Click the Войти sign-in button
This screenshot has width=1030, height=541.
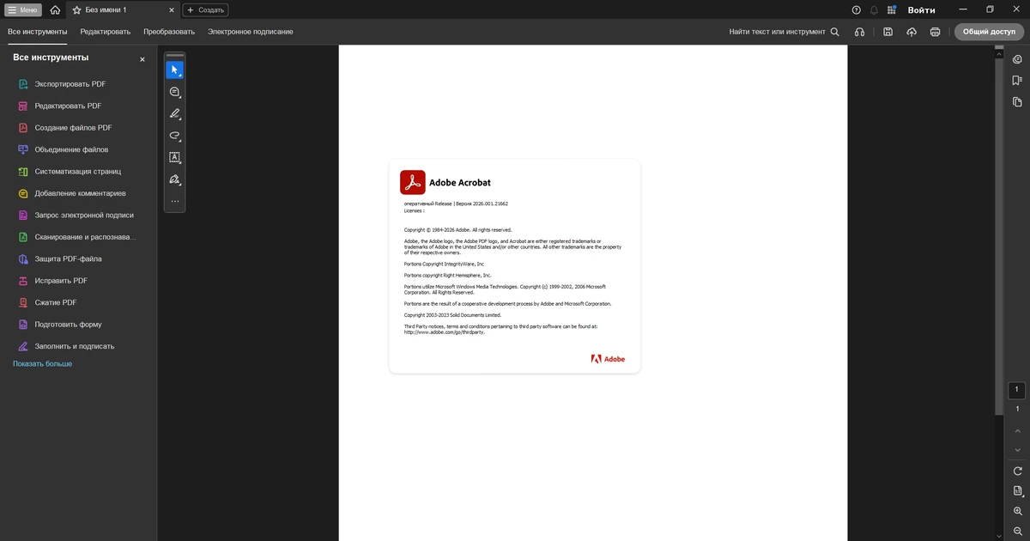tap(921, 10)
